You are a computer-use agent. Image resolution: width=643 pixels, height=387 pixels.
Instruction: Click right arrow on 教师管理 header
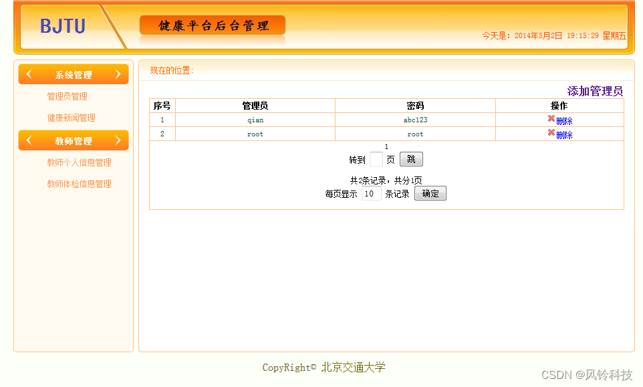point(118,140)
